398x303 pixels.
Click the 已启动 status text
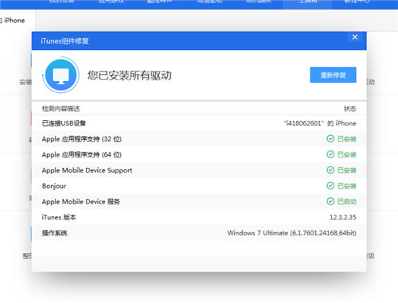point(347,201)
